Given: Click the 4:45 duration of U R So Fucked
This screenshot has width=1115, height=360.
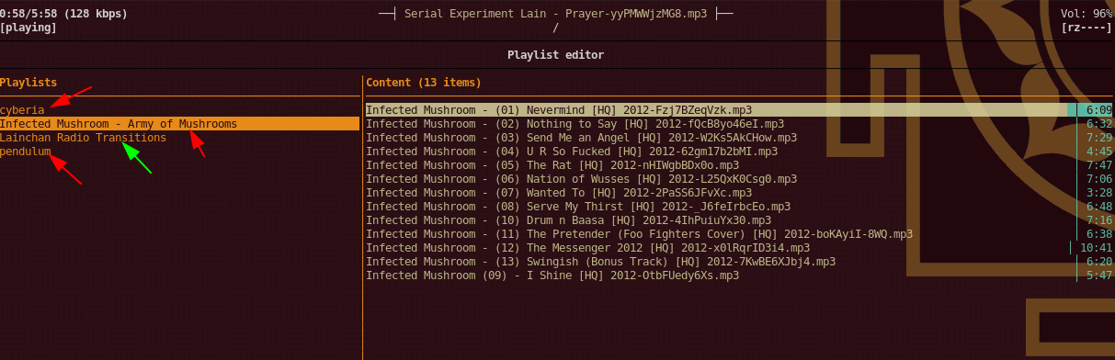Looking at the screenshot, I should 1099,152.
